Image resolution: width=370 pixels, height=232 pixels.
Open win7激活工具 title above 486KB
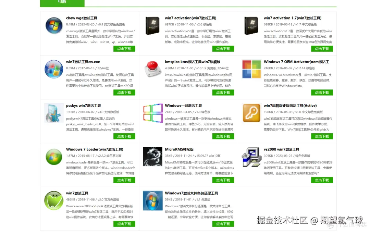point(77,193)
